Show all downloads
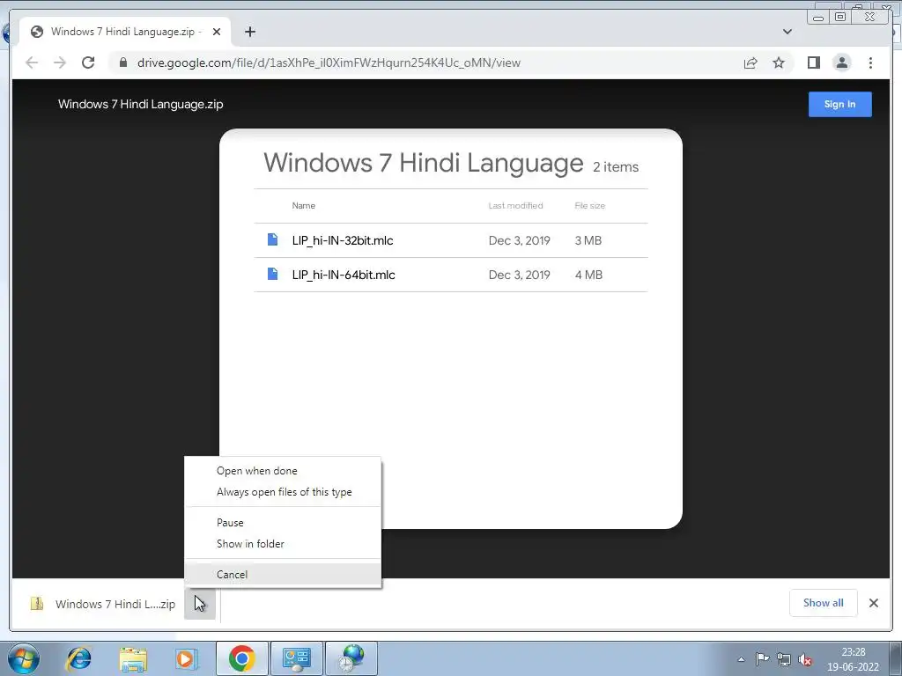The width and height of the screenshot is (902, 676). pyautogui.click(x=824, y=603)
